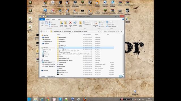Click the Help question mark icon
181x101 pixels.
coord(123,19)
